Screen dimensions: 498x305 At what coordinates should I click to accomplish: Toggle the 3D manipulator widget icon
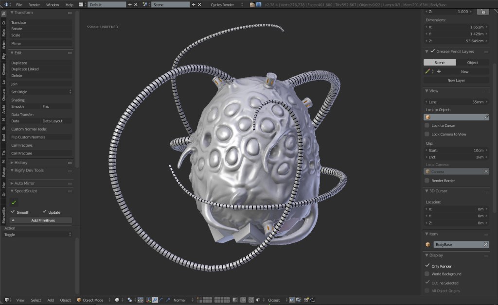(148, 300)
